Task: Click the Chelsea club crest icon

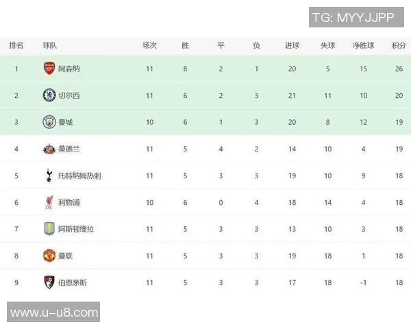Action: [49, 95]
